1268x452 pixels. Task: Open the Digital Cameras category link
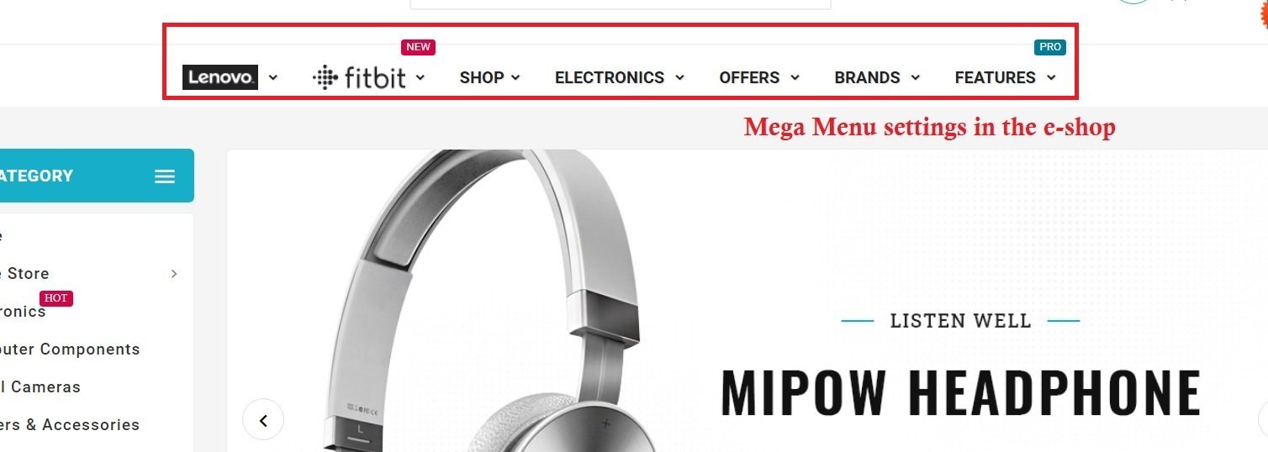point(40,387)
